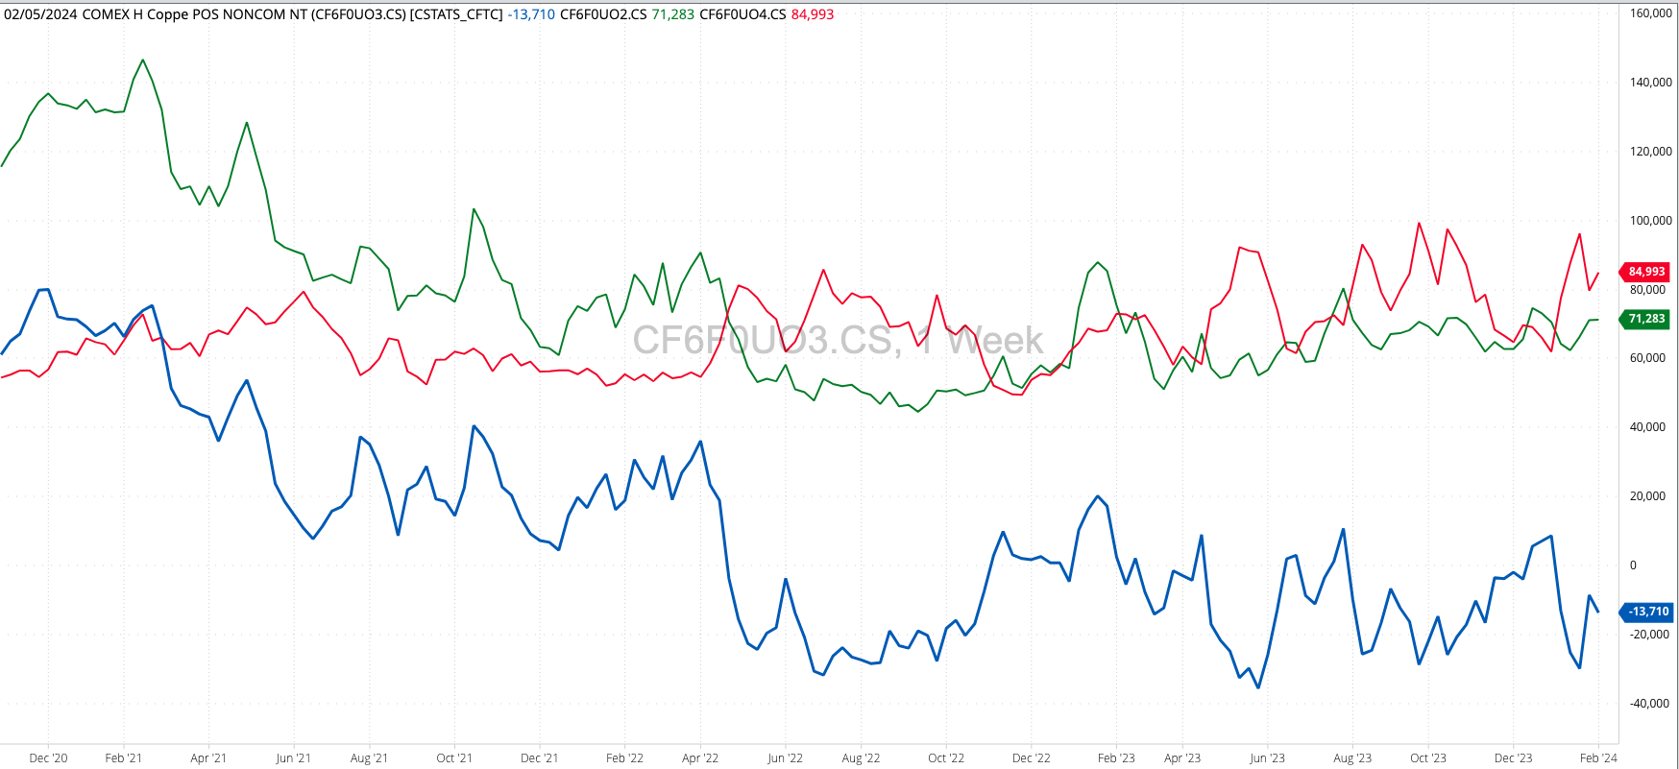1679x769 pixels.
Task: Select Apr '22 on the time axis
Action: pos(699,758)
